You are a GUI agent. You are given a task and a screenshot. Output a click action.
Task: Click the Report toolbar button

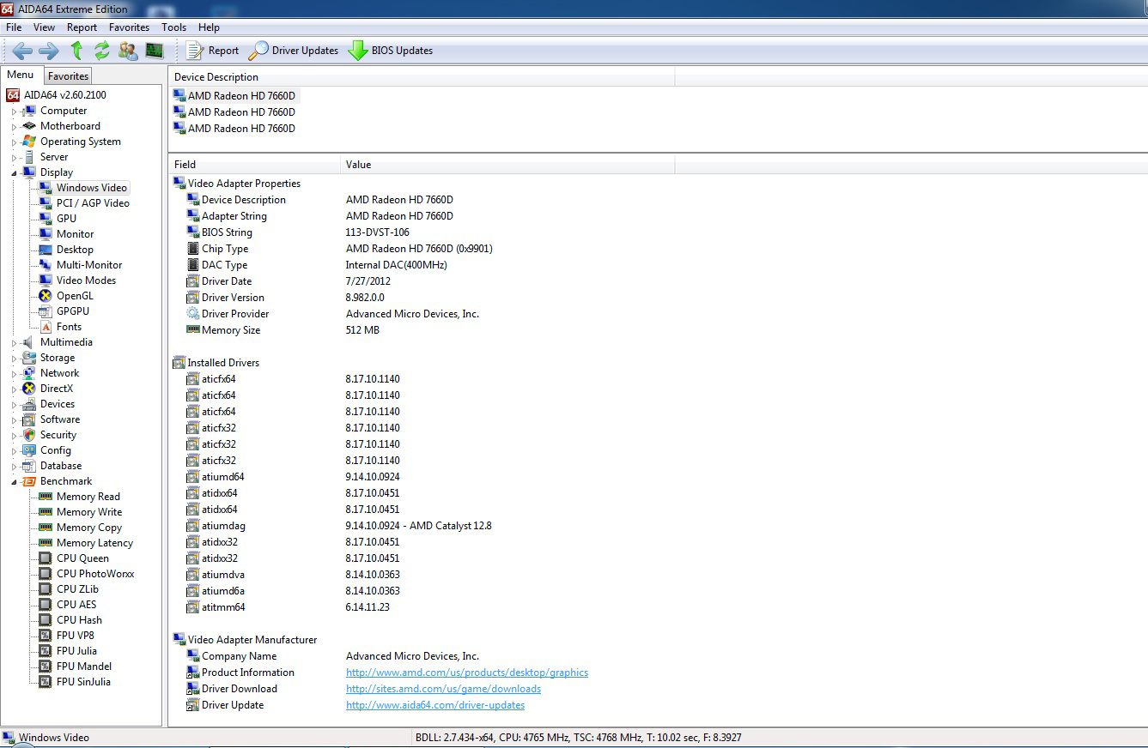coord(212,51)
